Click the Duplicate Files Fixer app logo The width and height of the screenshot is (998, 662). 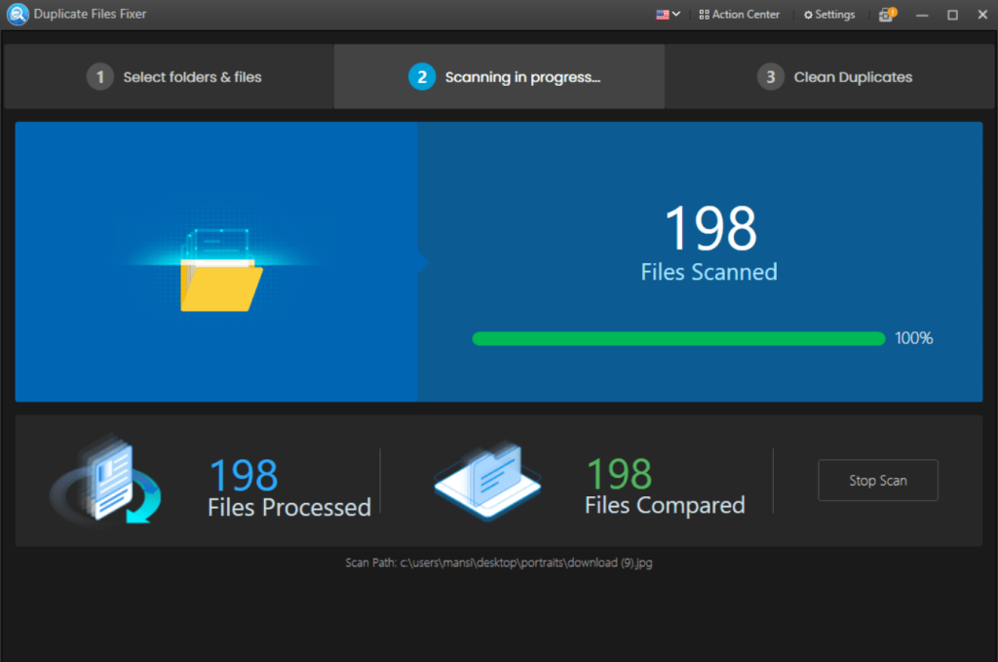[18, 14]
